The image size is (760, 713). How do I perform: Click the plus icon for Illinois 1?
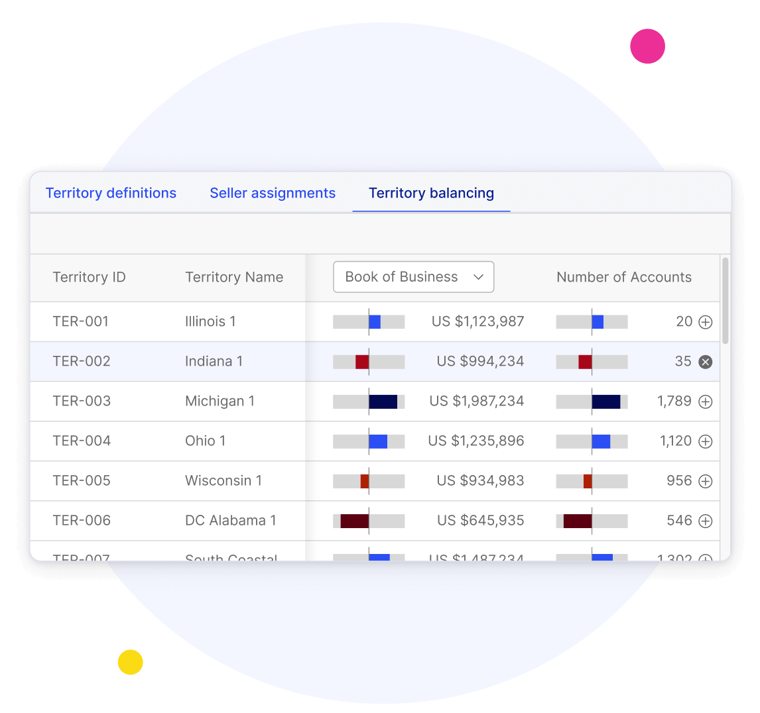coord(706,322)
